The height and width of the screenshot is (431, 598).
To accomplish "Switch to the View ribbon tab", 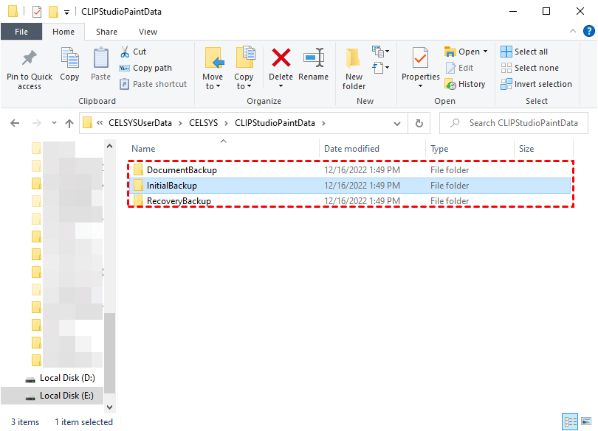I will [148, 32].
